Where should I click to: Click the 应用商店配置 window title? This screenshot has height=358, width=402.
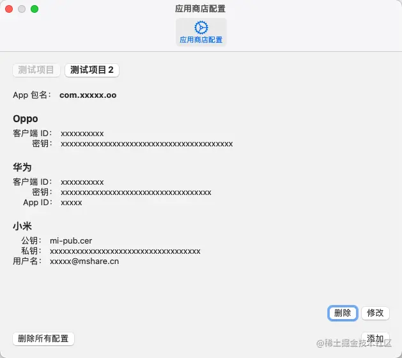(200, 9)
